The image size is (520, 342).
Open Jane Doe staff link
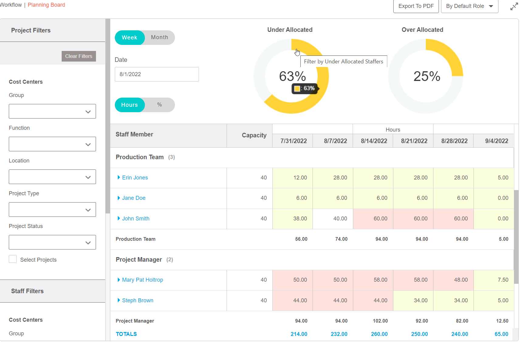point(134,198)
